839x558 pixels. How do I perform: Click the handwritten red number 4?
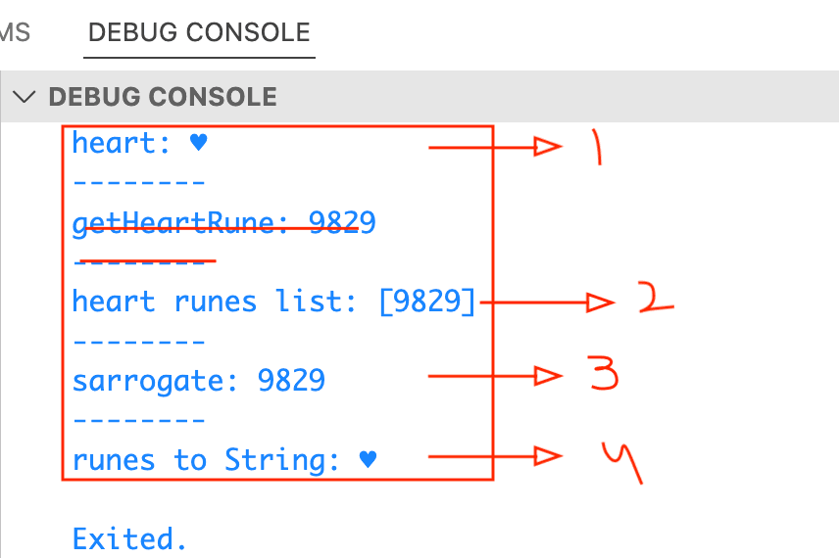coord(622,461)
